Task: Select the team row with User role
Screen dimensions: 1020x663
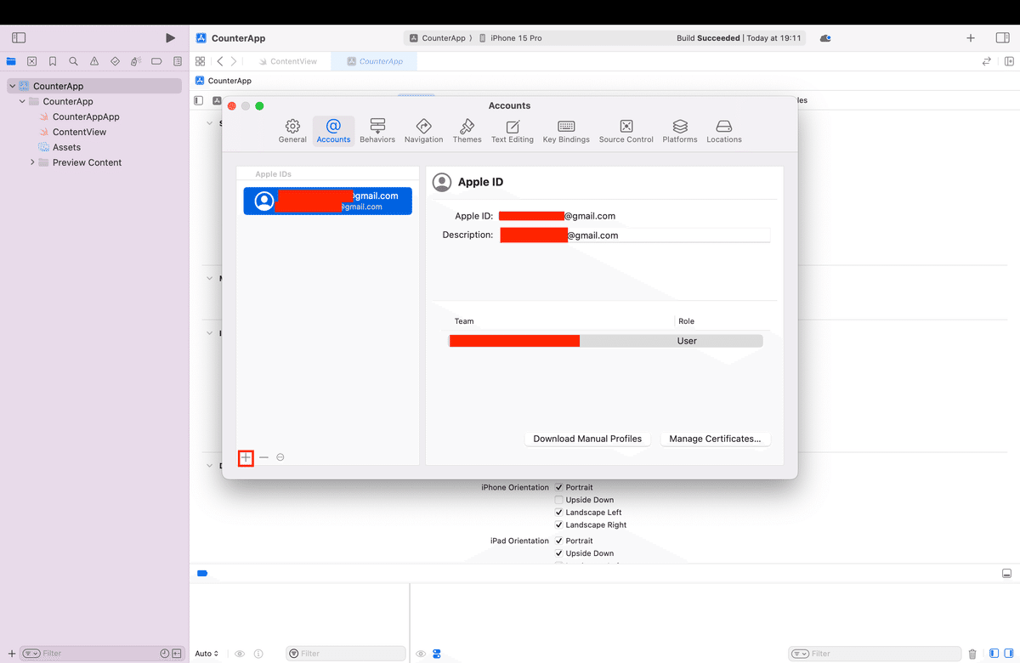Action: (x=605, y=341)
